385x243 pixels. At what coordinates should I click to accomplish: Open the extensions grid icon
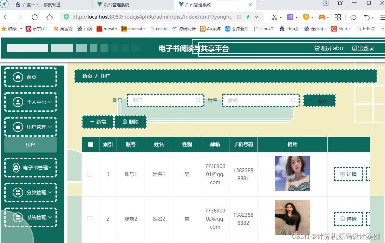(x=338, y=17)
